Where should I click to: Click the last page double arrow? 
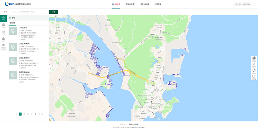42,114
